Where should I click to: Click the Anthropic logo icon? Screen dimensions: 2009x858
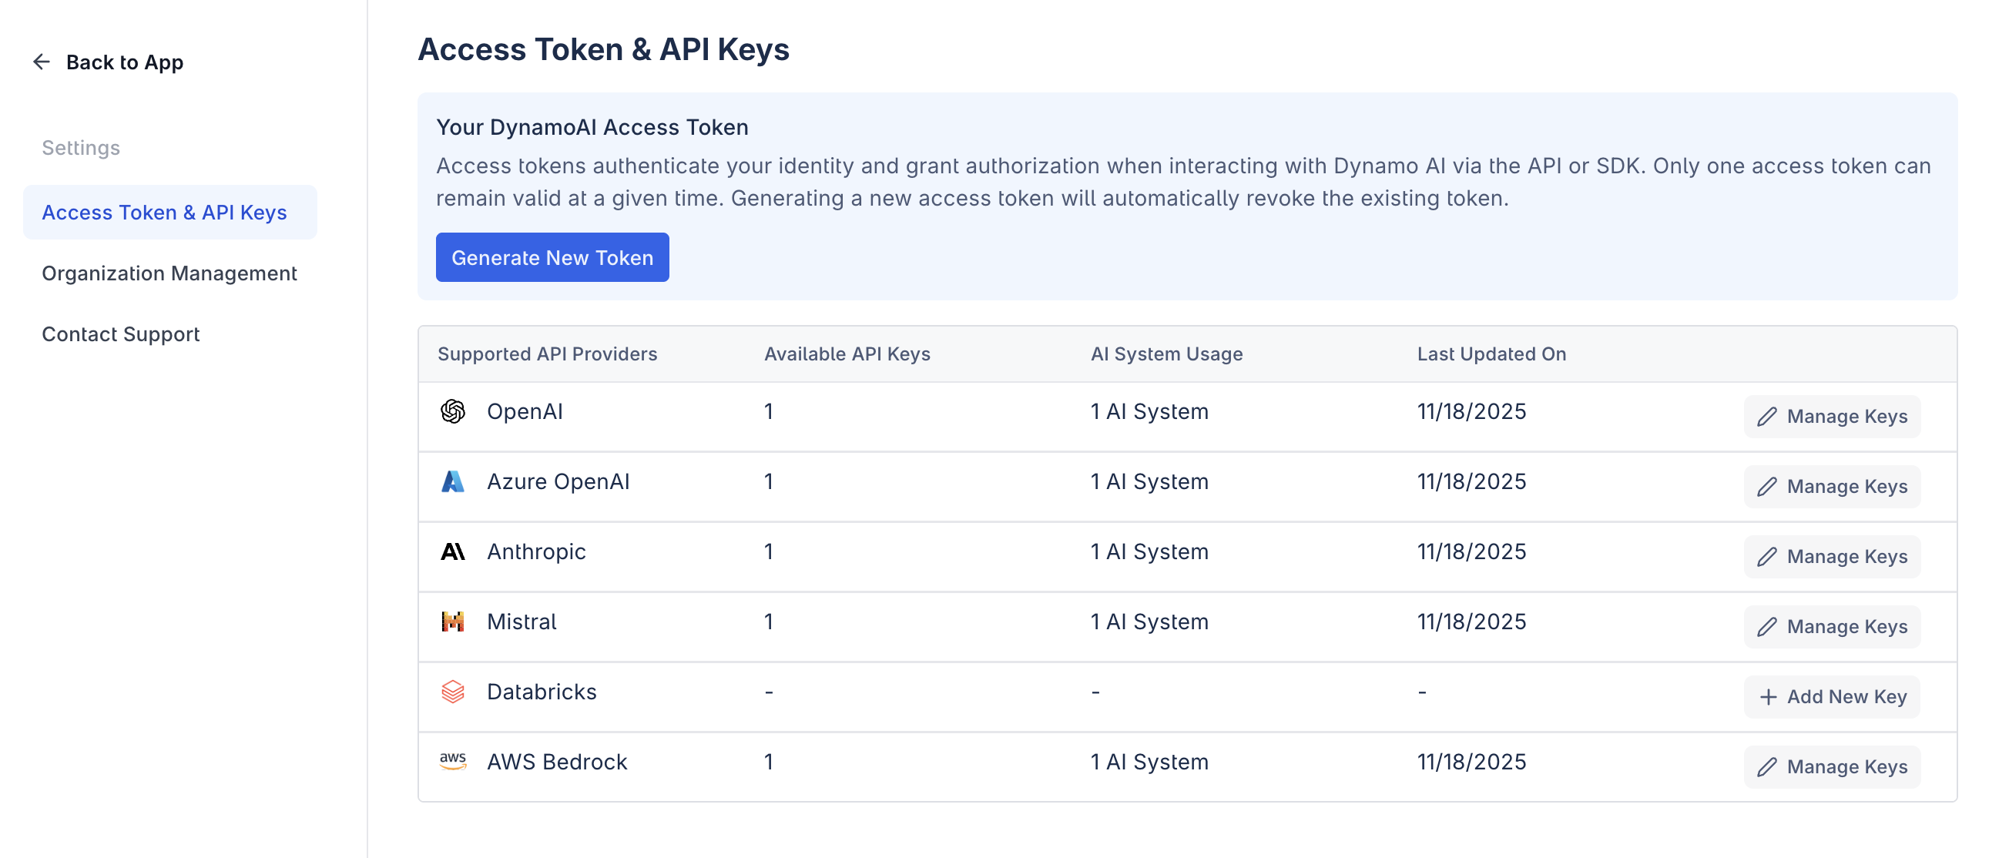(453, 551)
